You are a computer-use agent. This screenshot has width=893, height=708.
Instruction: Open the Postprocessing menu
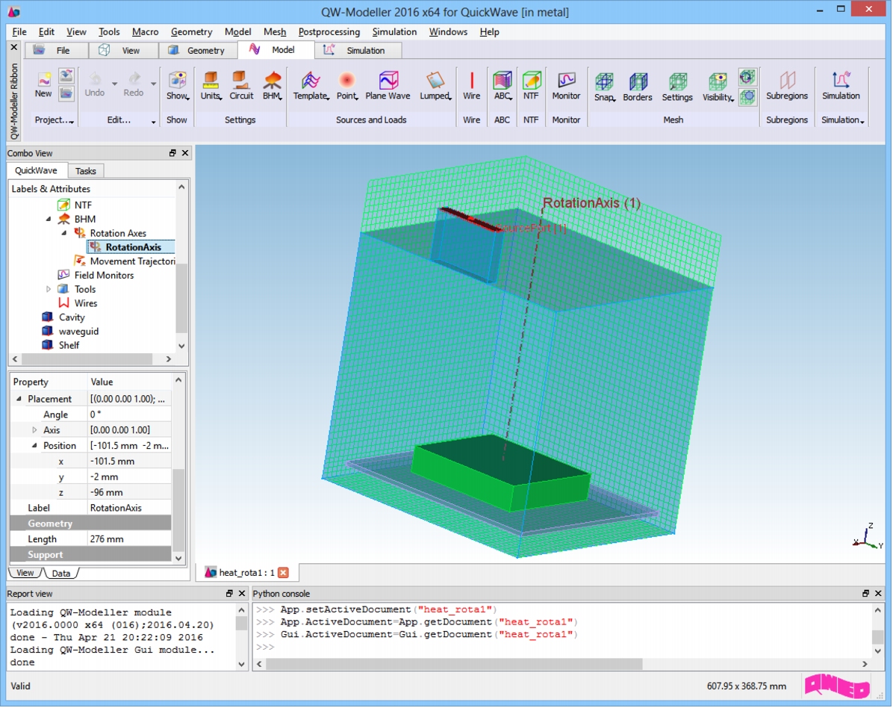pos(329,32)
